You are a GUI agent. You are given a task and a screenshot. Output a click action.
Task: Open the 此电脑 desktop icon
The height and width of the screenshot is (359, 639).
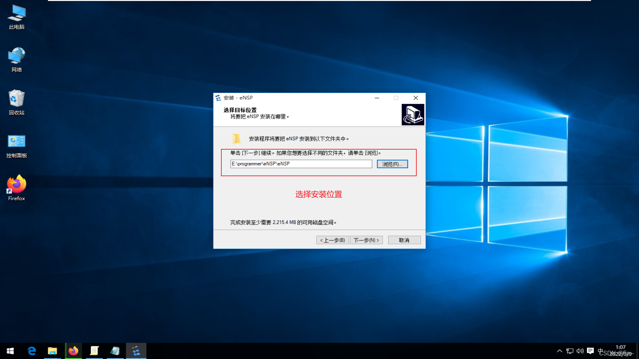[17, 17]
